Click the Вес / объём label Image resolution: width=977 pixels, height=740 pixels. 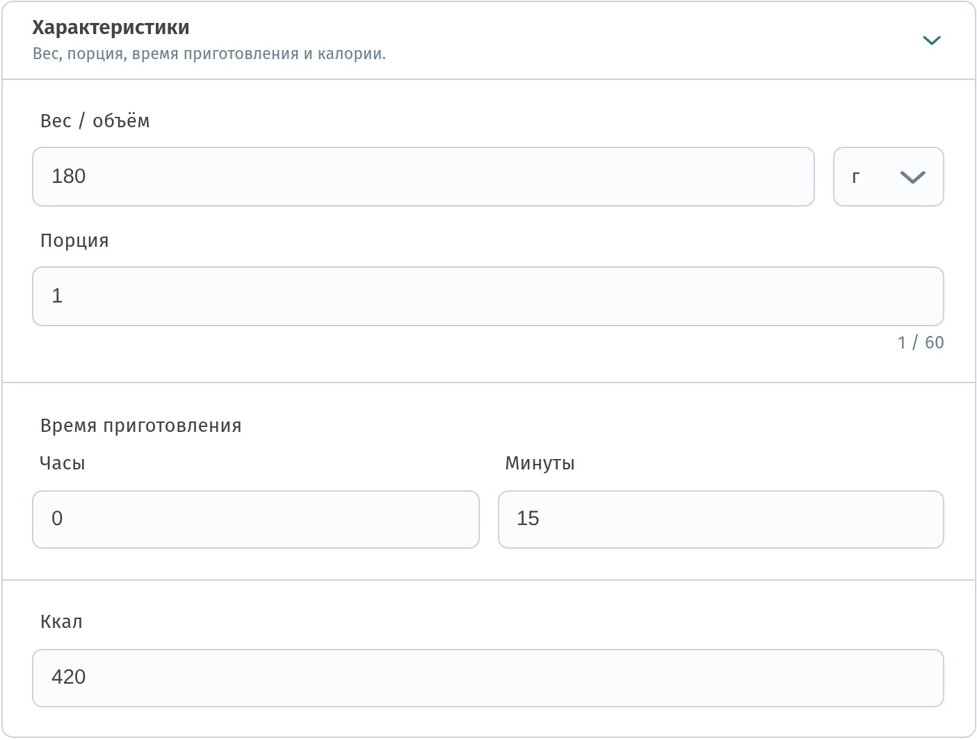point(95,121)
